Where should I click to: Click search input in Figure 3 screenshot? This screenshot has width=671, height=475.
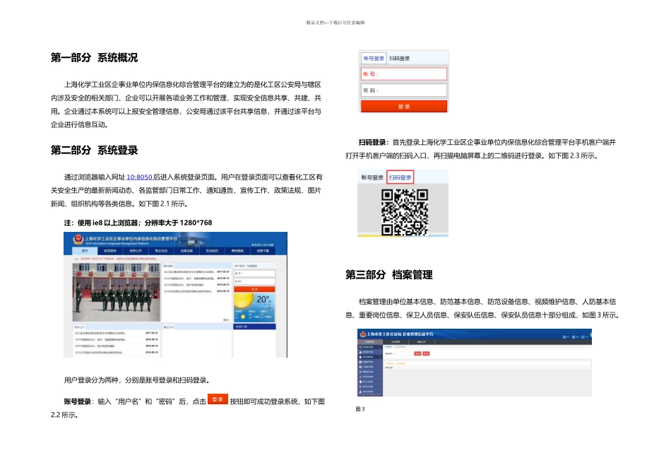pyautogui.click(x=403, y=353)
